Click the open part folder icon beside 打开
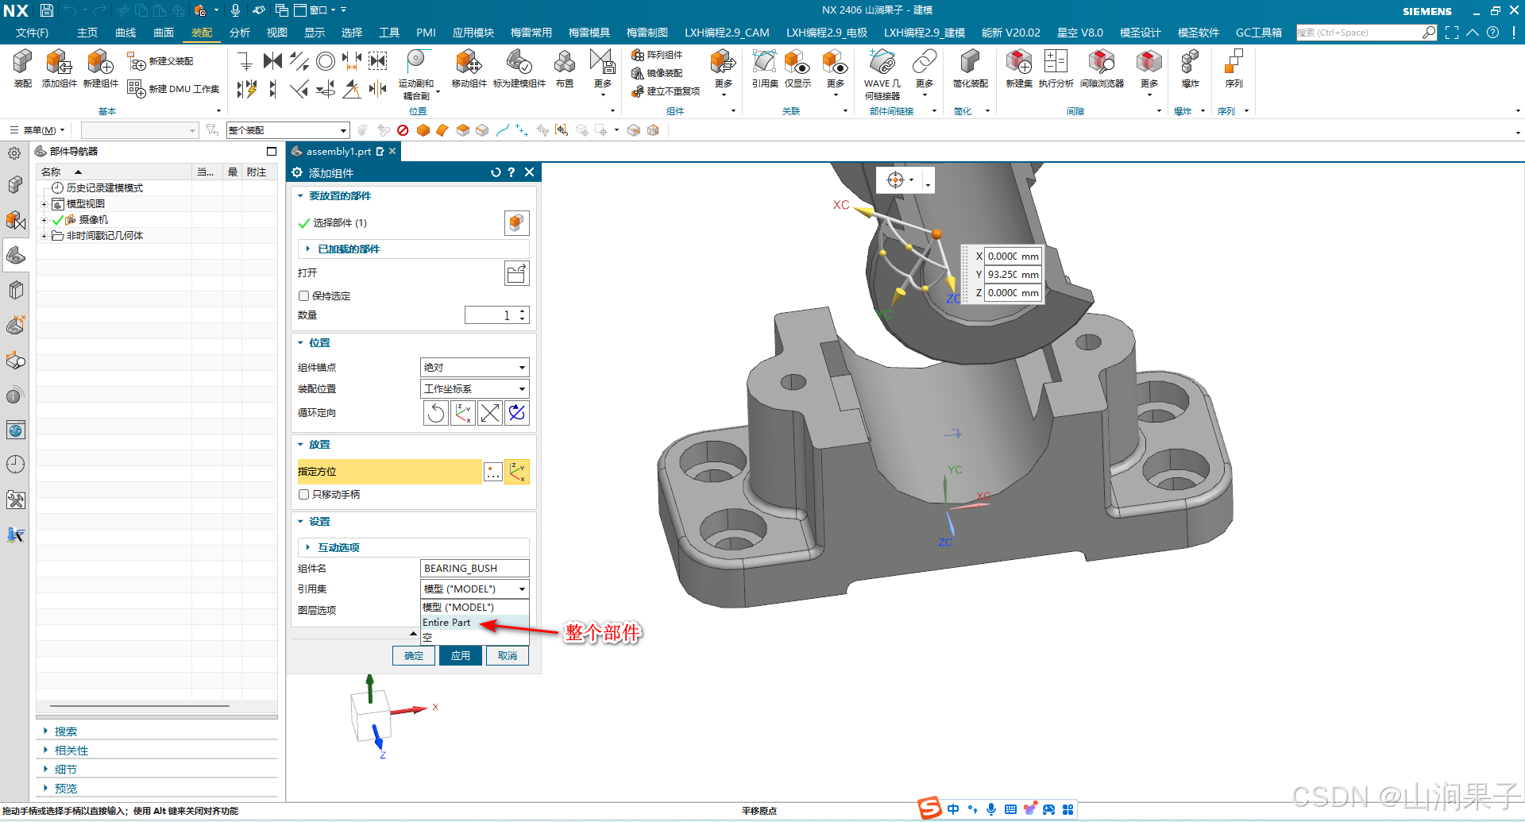The image size is (1525, 822). 516,273
